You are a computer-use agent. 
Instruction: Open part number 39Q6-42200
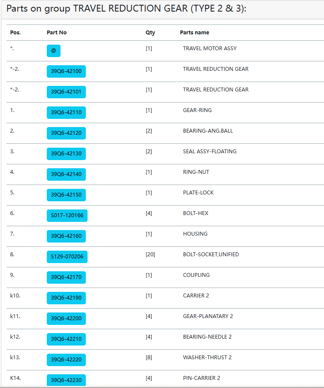tap(66, 319)
